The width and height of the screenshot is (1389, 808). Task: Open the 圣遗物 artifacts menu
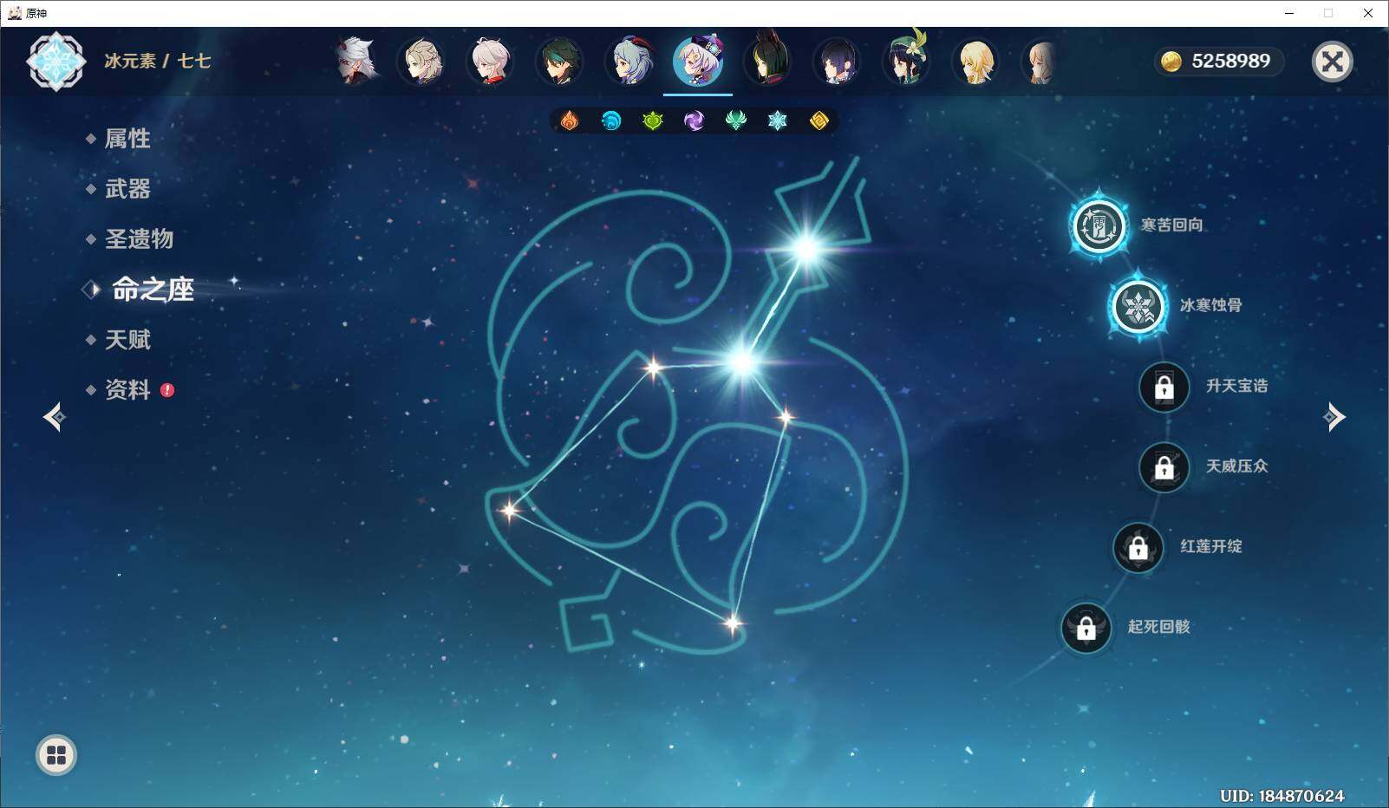pyautogui.click(x=139, y=239)
